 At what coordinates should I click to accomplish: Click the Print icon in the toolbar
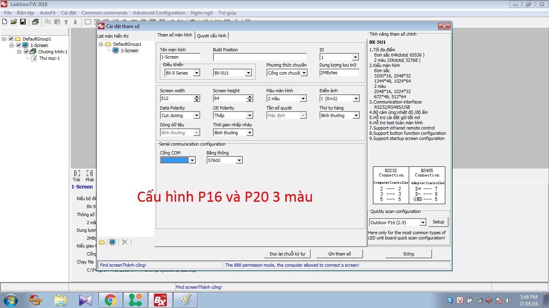tap(35, 22)
